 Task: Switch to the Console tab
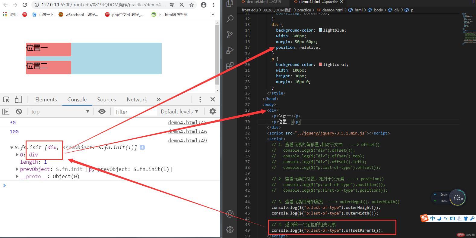click(x=77, y=100)
